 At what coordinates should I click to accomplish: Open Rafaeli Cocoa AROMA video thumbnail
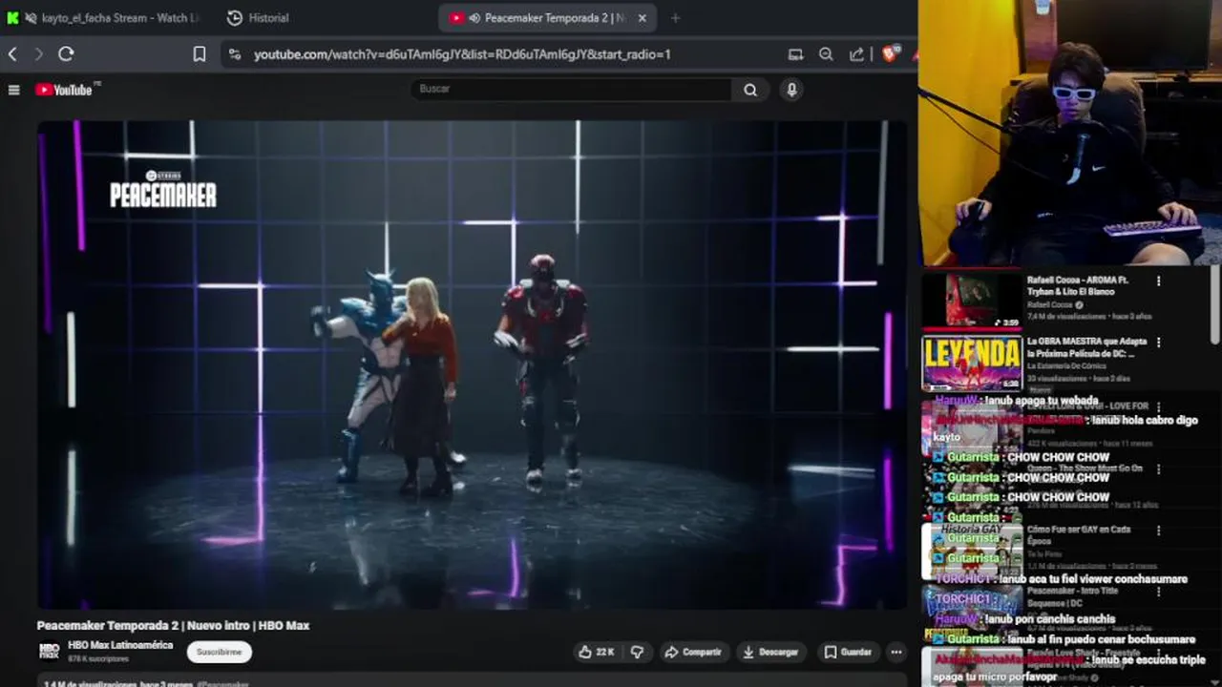(972, 300)
